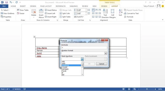The height and width of the screenshot is (91, 165).
Task: Click Insert Right column
Action: [x=51, y=17]
